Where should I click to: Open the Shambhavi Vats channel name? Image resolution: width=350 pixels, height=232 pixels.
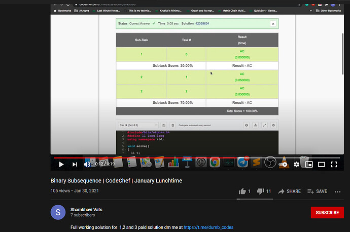[x=86, y=210]
